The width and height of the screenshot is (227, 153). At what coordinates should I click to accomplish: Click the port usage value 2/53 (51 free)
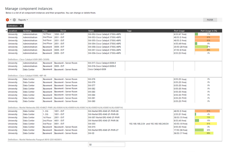[180, 114]
